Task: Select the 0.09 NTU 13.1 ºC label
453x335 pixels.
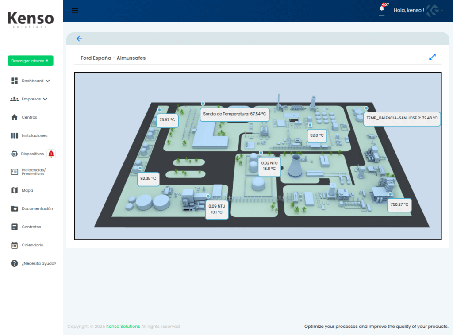Action: coord(217,209)
